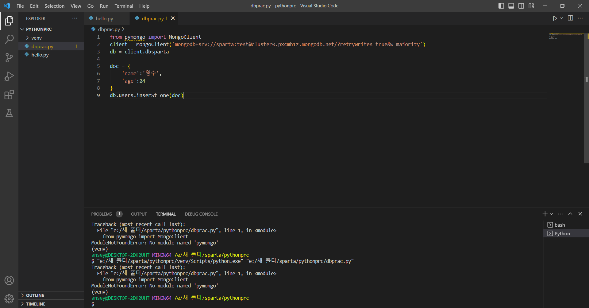Switch to the DEBUG CONSOLE tab
Image resolution: width=589 pixels, height=308 pixels.
(x=201, y=214)
